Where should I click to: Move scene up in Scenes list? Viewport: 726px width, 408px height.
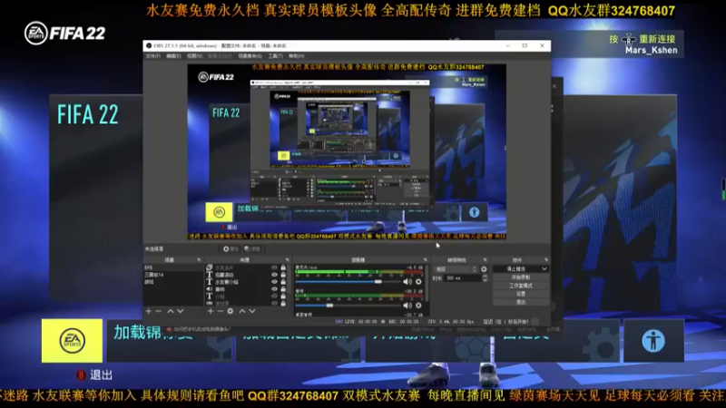pos(170,311)
